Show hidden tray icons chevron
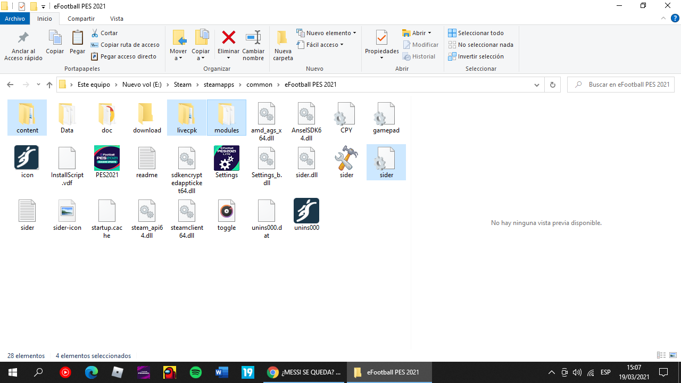 [x=552, y=372]
